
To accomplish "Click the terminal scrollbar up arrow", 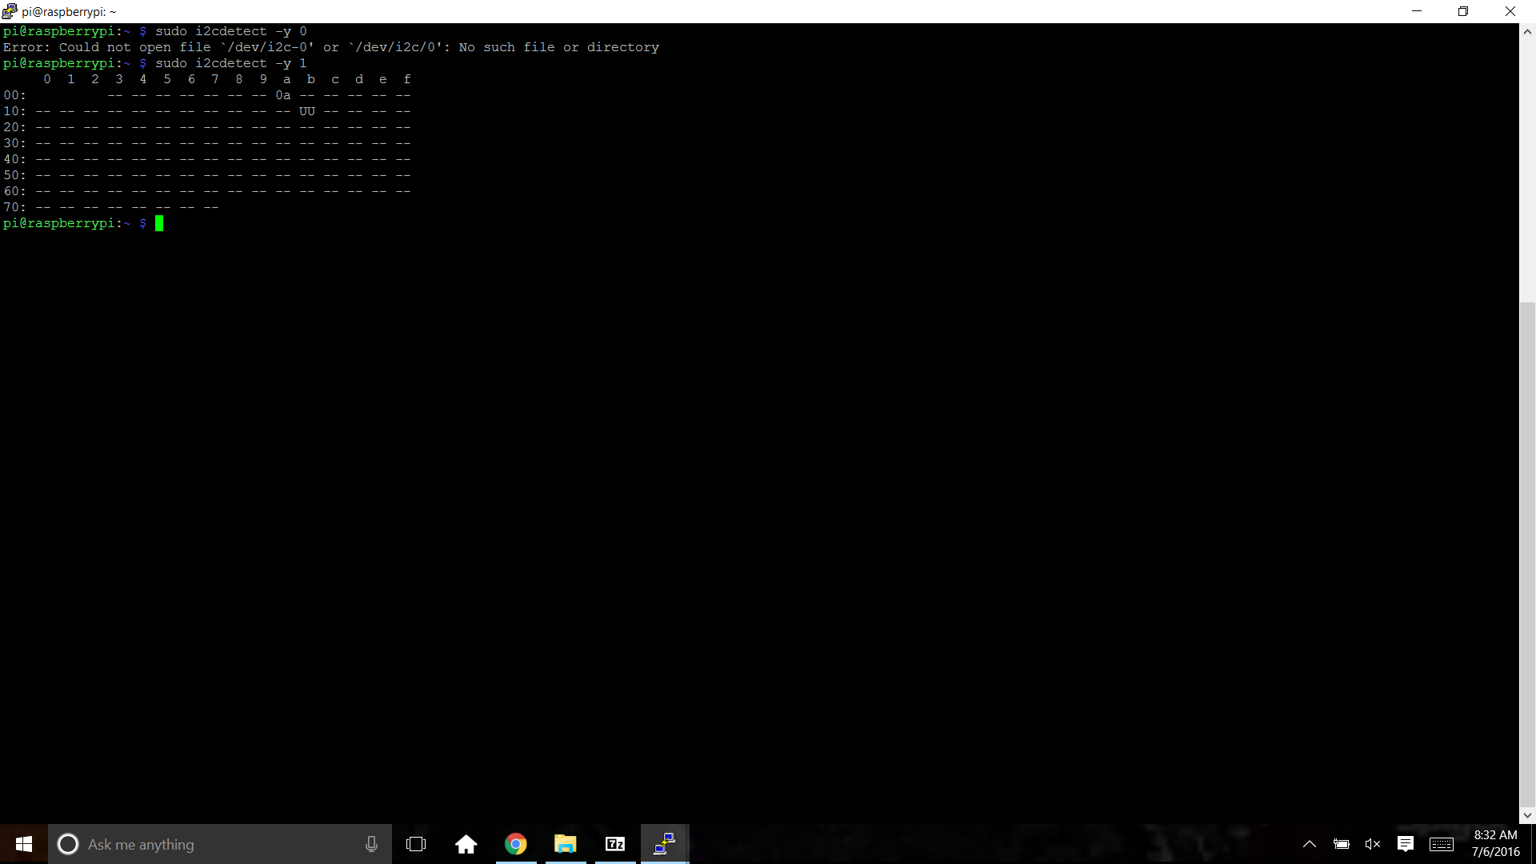I will [x=1527, y=32].
